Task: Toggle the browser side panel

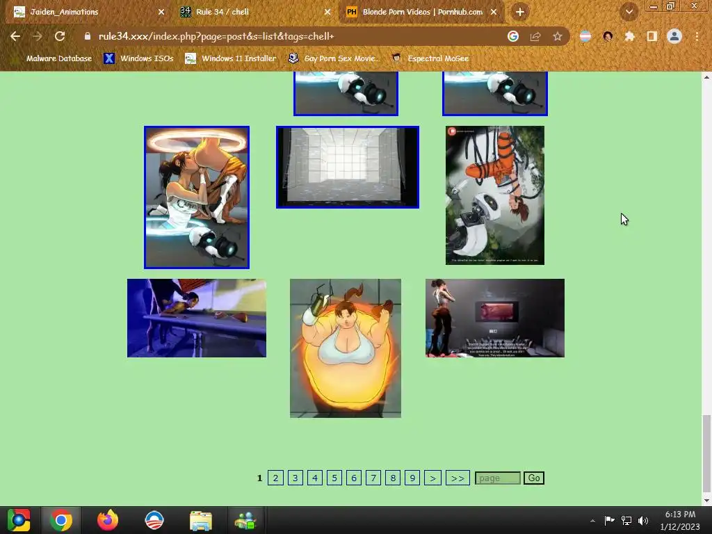Action: pos(652,36)
